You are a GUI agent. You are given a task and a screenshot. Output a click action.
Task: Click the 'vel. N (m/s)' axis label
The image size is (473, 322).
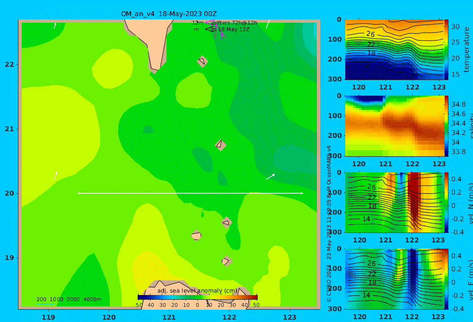(470, 203)
